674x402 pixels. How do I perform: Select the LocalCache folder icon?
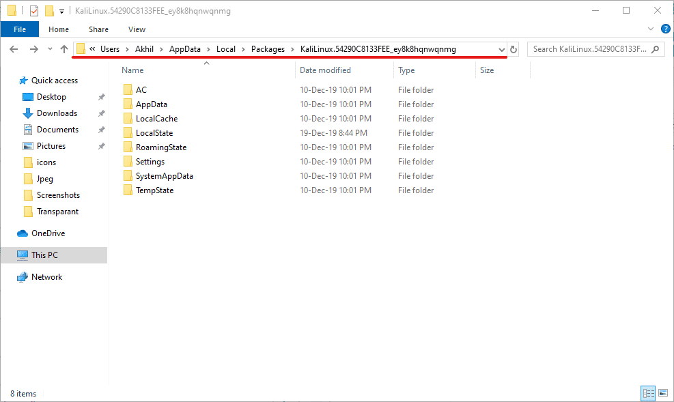pyautogui.click(x=128, y=119)
